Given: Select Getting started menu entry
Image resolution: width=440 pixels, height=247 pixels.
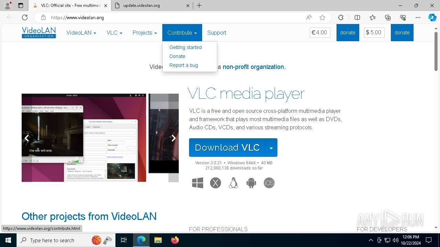Looking at the screenshot, I should pyautogui.click(x=186, y=47).
